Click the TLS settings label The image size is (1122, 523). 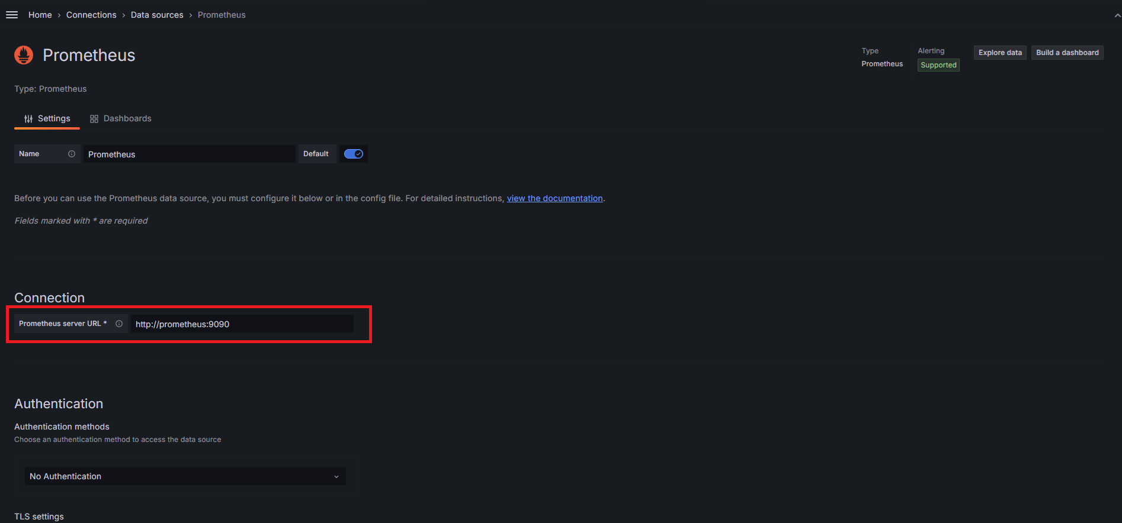[x=39, y=516]
